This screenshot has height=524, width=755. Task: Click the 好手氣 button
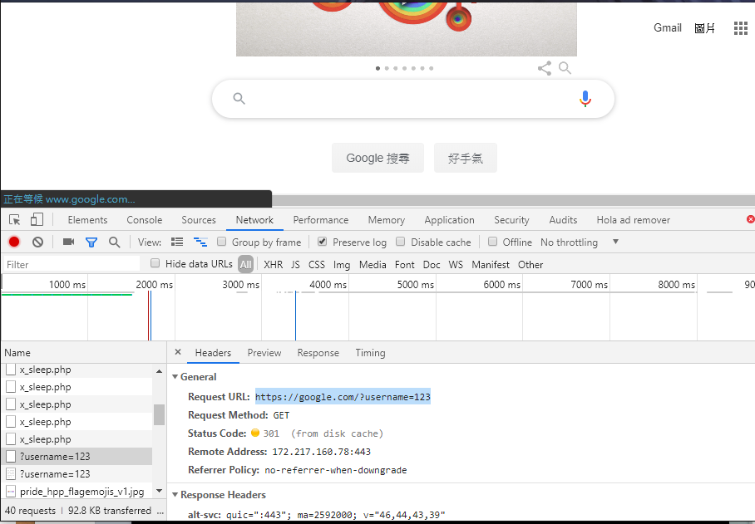(x=465, y=158)
